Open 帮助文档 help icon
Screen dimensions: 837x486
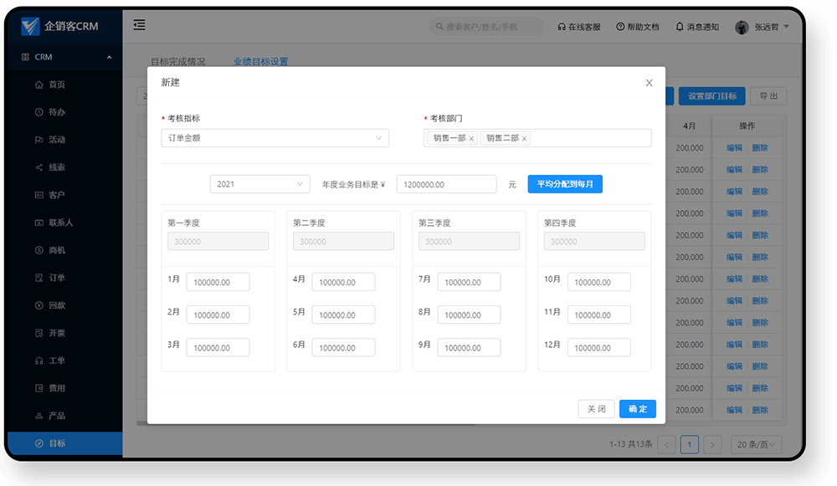pyautogui.click(x=620, y=27)
